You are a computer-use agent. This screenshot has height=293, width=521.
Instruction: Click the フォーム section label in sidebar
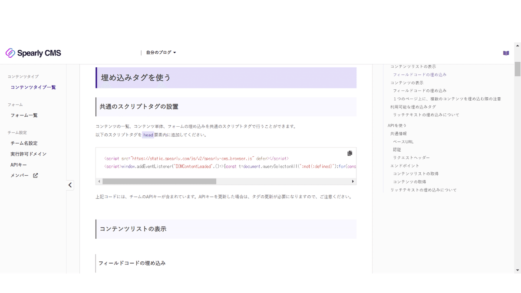click(x=15, y=105)
